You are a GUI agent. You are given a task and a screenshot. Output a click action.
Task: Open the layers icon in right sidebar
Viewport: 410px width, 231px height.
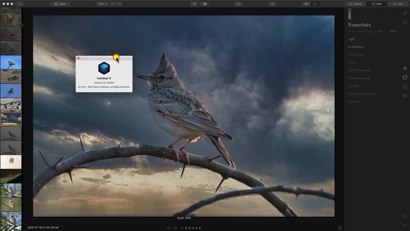click(x=405, y=13)
